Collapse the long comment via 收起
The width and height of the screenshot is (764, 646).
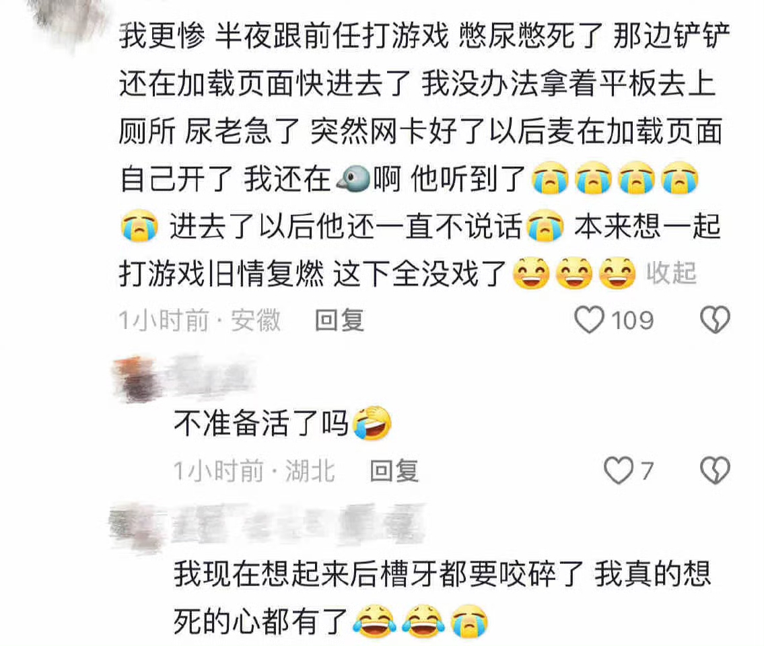671,273
